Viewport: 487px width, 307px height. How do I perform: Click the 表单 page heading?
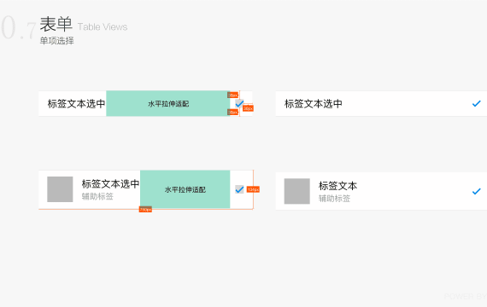pyautogui.click(x=56, y=24)
